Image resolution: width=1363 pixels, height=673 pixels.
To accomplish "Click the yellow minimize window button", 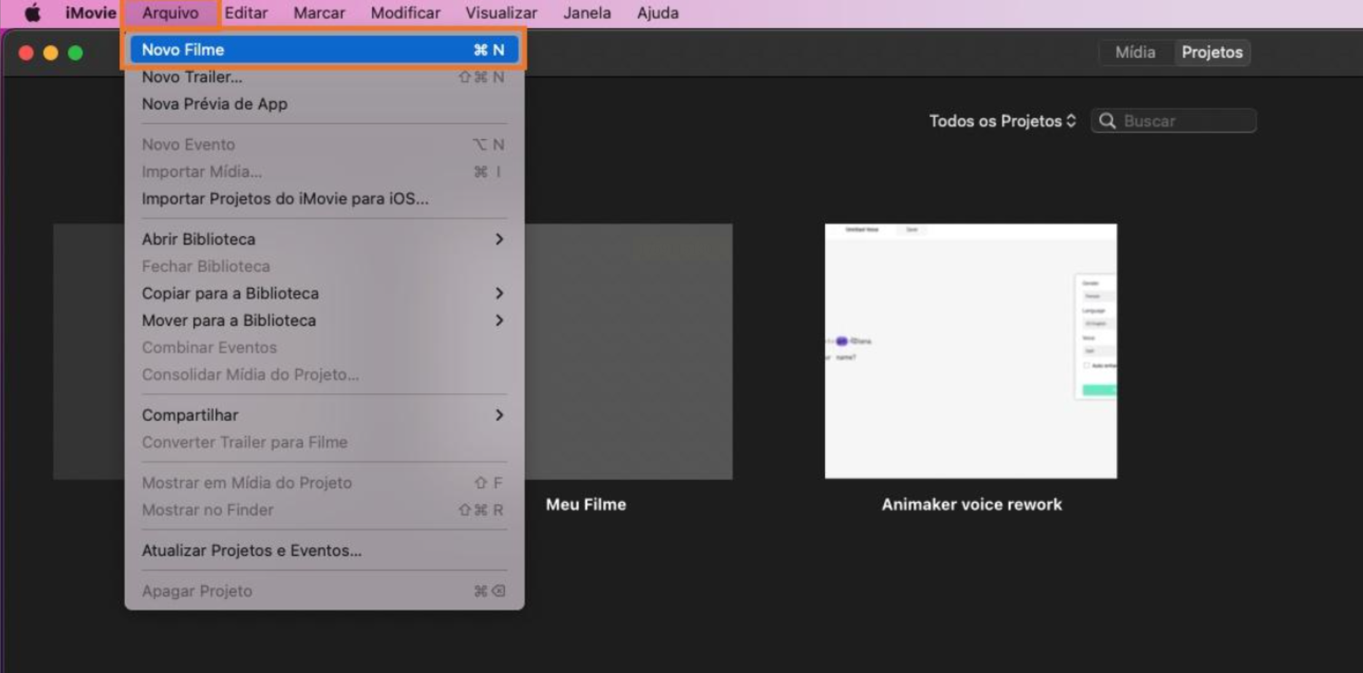I will tap(51, 53).
